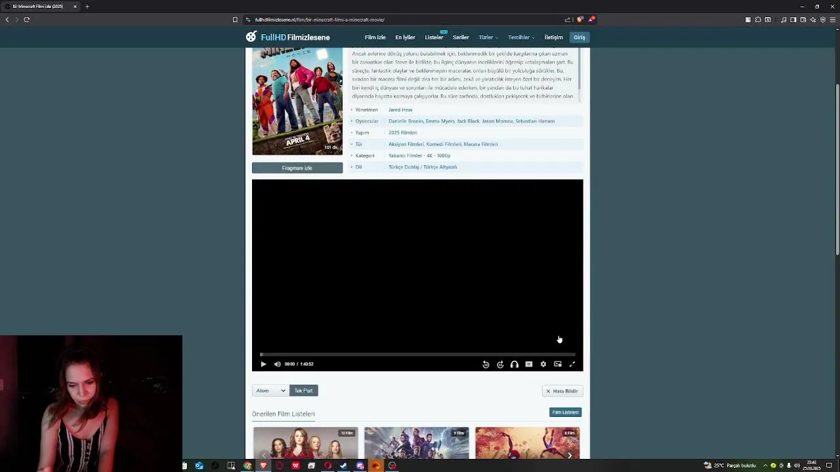This screenshot has width=840, height=472.
Task: Mute the video player volume
Action: pos(277,364)
